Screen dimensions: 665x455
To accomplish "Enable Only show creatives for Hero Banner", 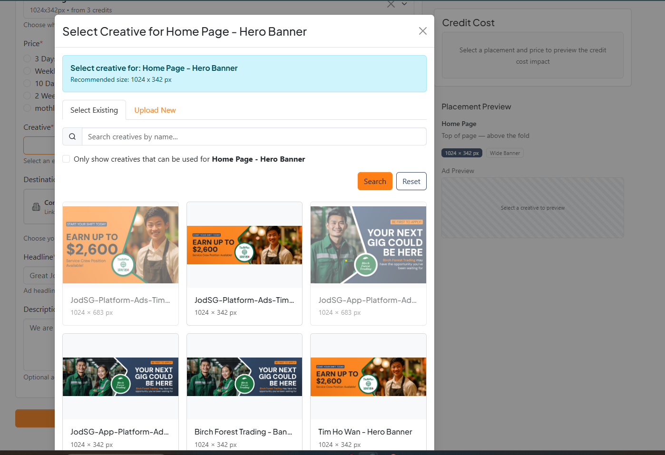I will pyautogui.click(x=67, y=159).
